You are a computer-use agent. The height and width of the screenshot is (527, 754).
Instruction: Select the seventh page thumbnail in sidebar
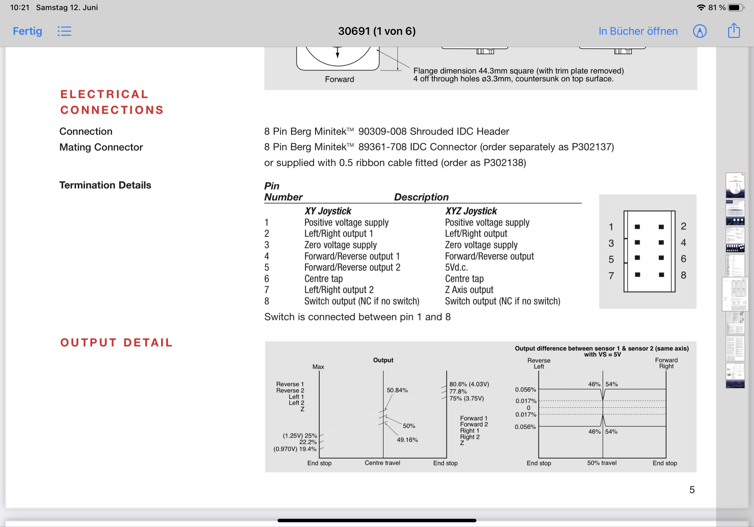point(735,348)
